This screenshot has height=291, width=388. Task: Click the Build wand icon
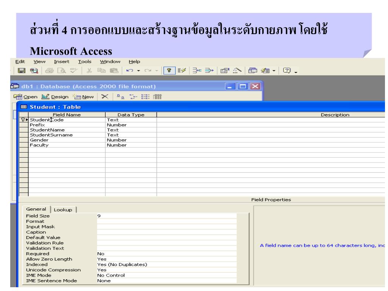click(x=237, y=71)
